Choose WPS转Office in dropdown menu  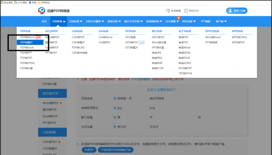pyautogui.click(x=239, y=37)
